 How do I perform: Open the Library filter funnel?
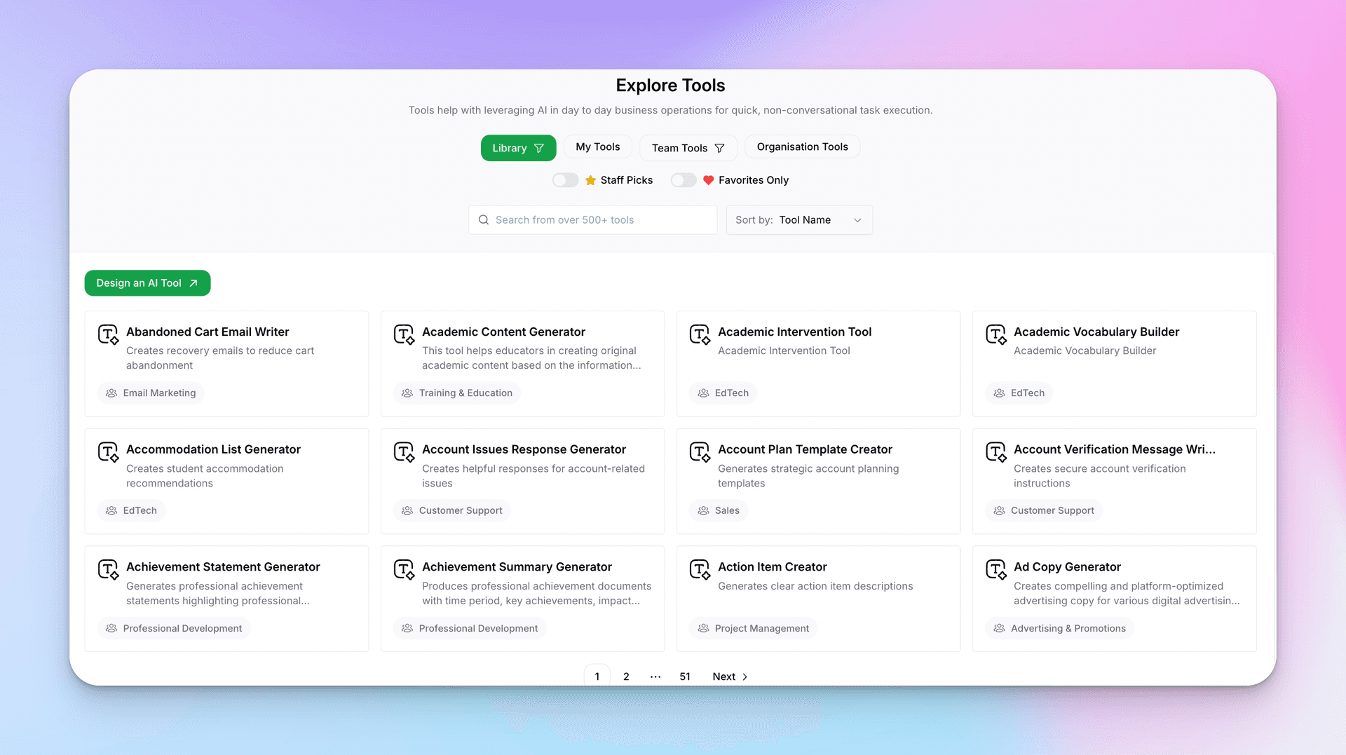tap(539, 148)
